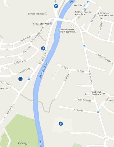Click the parking marker north of Garni on The Rock
The height and width of the screenshot is (147, 114).
(56, 6)
